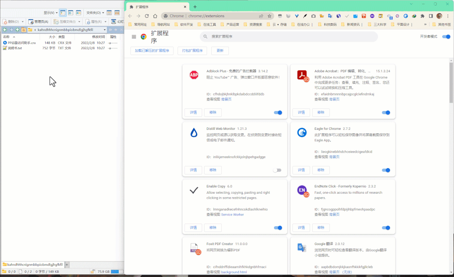Show more bookmarks with » chevron
This screenshot has height=277, width=454.
[425, 24]
